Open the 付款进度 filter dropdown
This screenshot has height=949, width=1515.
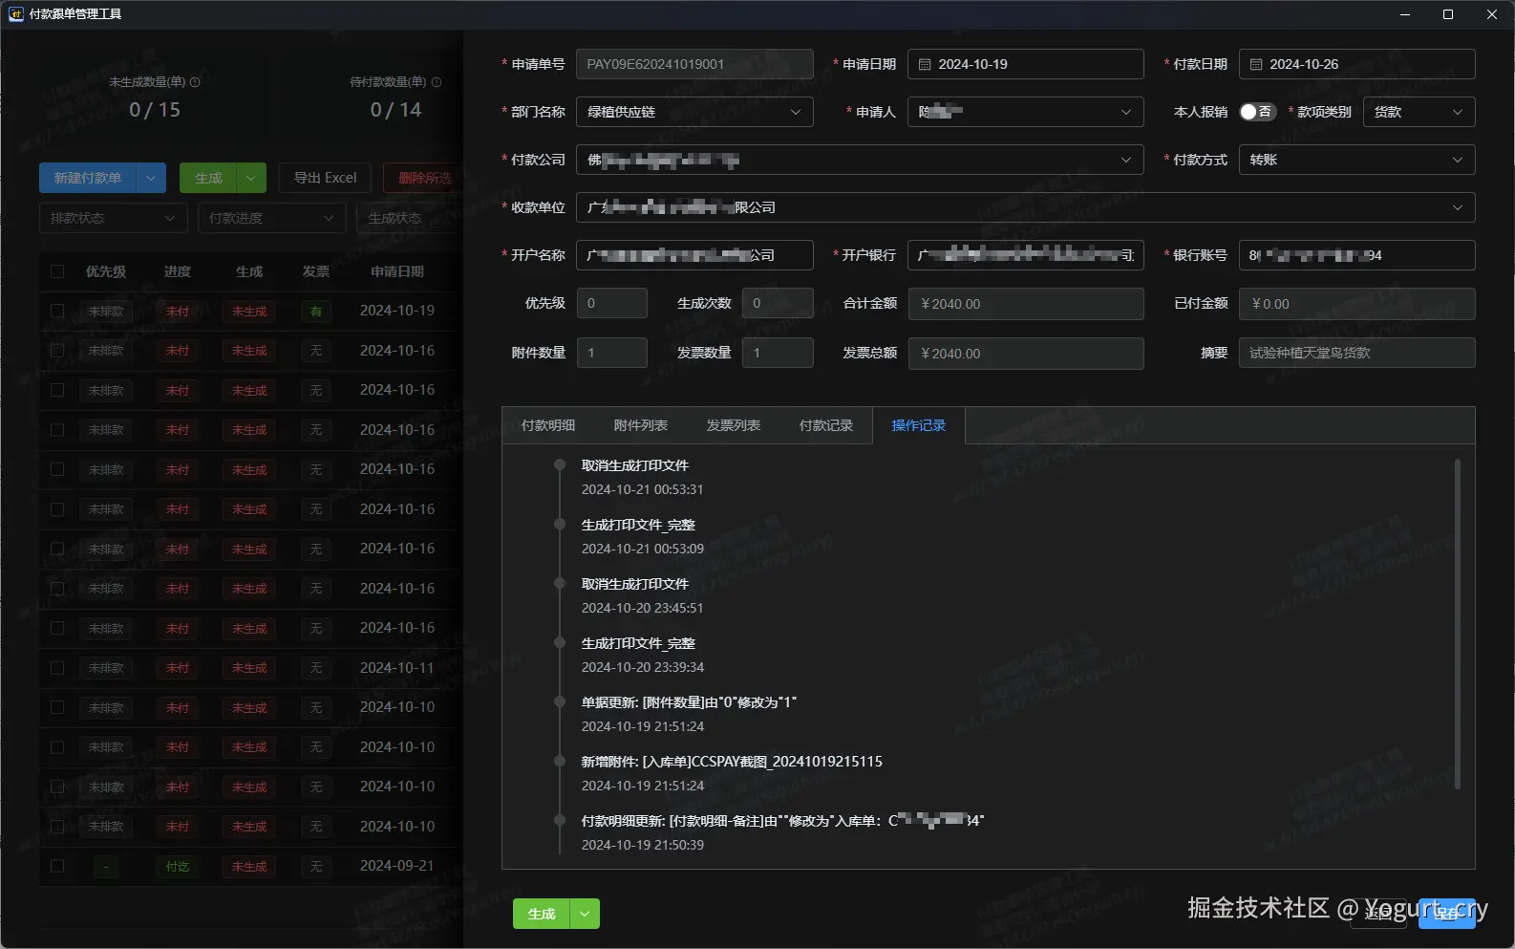[271, 218]
